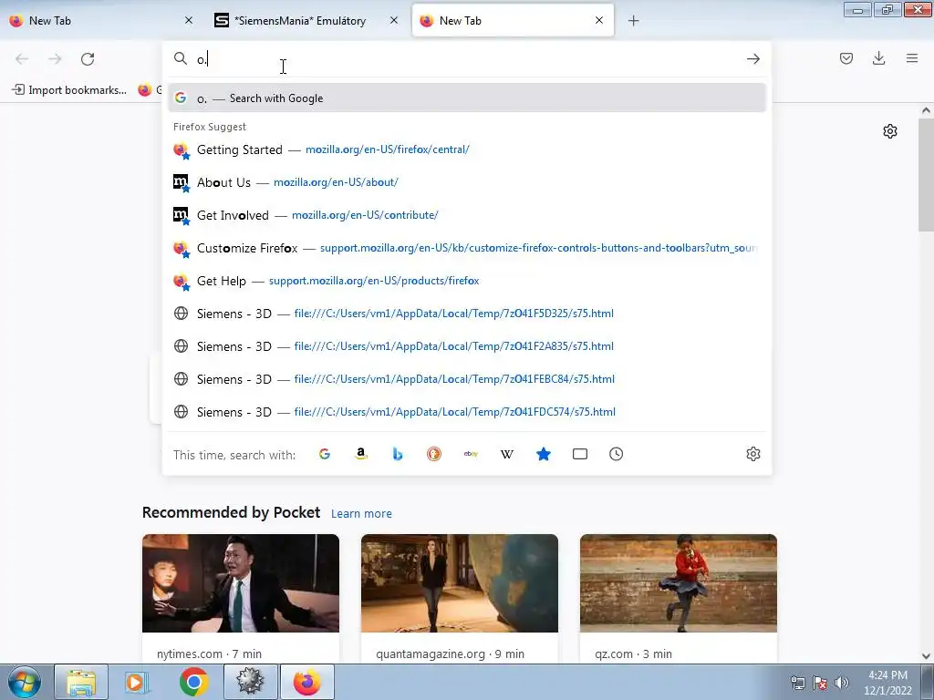The width and height of the screenshot is (934, 700).
Task: Open the Getting Started suggestion
Action: tap(466, 149)
